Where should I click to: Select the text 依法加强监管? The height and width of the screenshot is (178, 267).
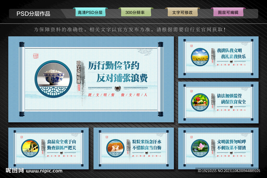(x=229, y=96)
